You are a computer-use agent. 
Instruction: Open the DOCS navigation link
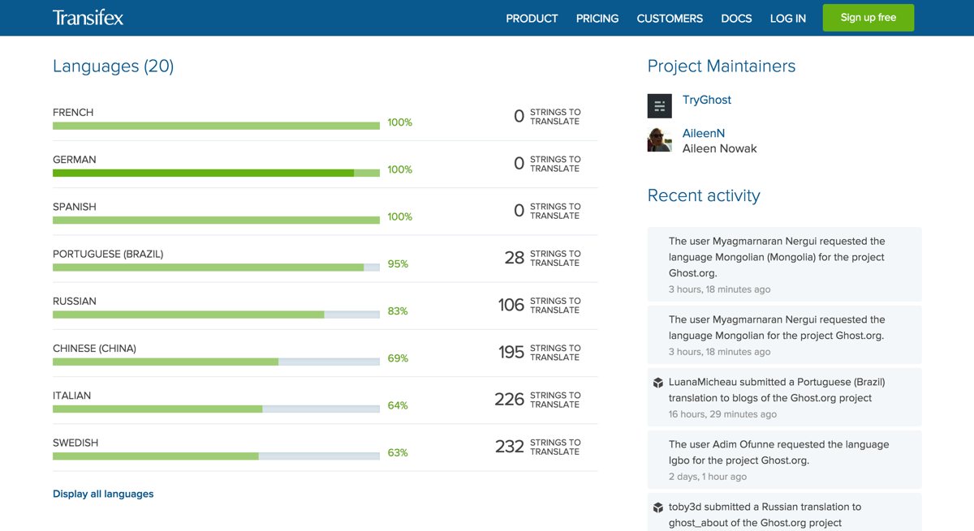pyautogui.click(x=736, y=18)
